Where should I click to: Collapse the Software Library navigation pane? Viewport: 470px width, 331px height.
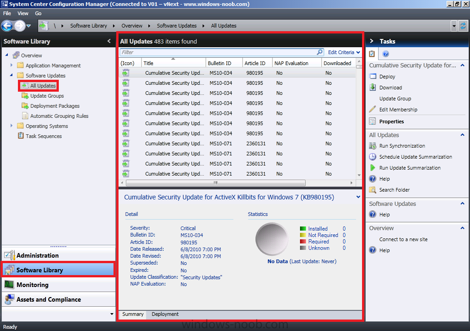click(x=109, y=41)
